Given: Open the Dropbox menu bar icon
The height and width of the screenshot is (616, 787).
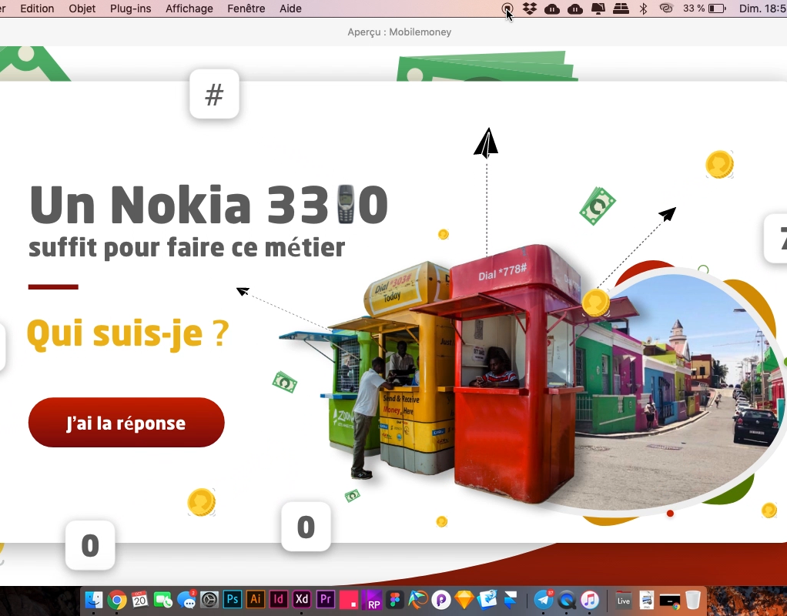Looking at the screenshot, I should click(530, 8).
